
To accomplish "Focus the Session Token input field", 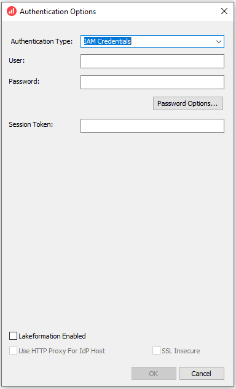I will [152, 126].
